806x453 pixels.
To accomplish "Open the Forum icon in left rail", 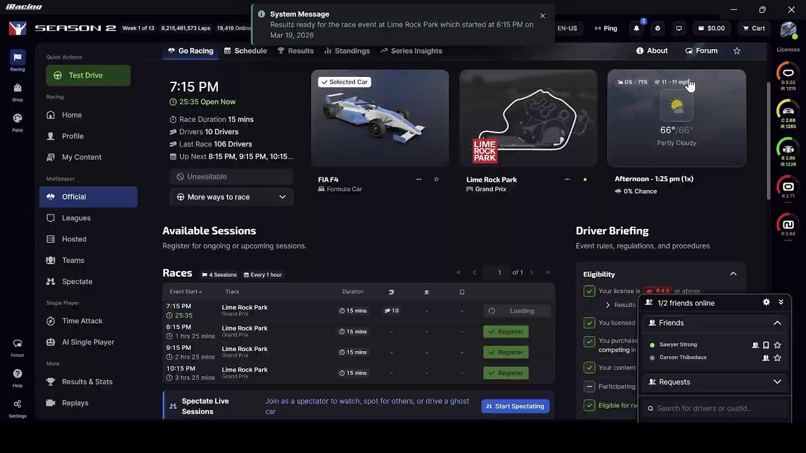I will coord(18,347).
